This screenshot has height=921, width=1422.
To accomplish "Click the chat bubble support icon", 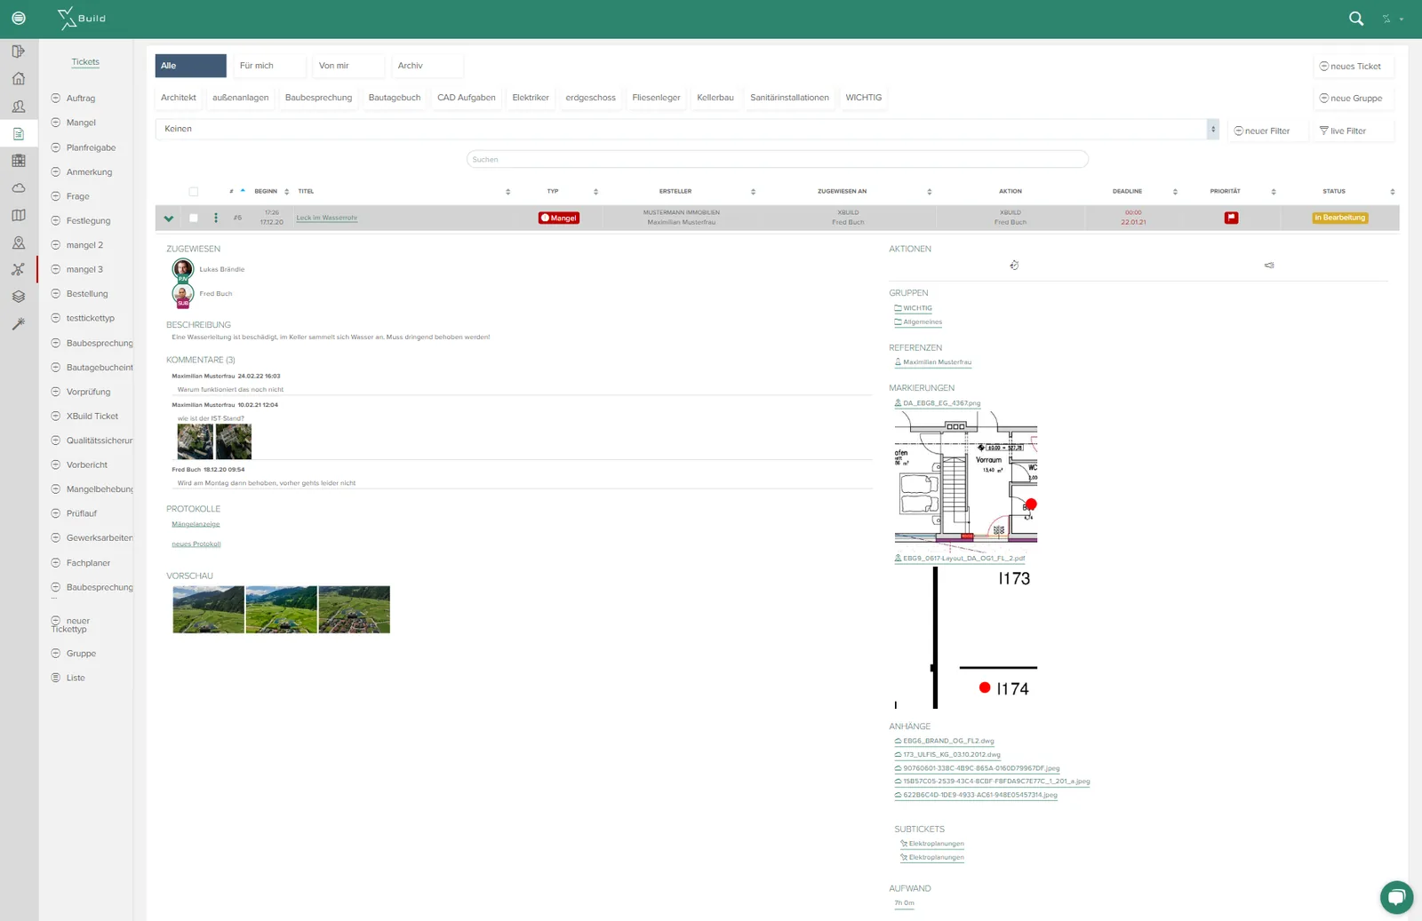I will pos(1396,897).
